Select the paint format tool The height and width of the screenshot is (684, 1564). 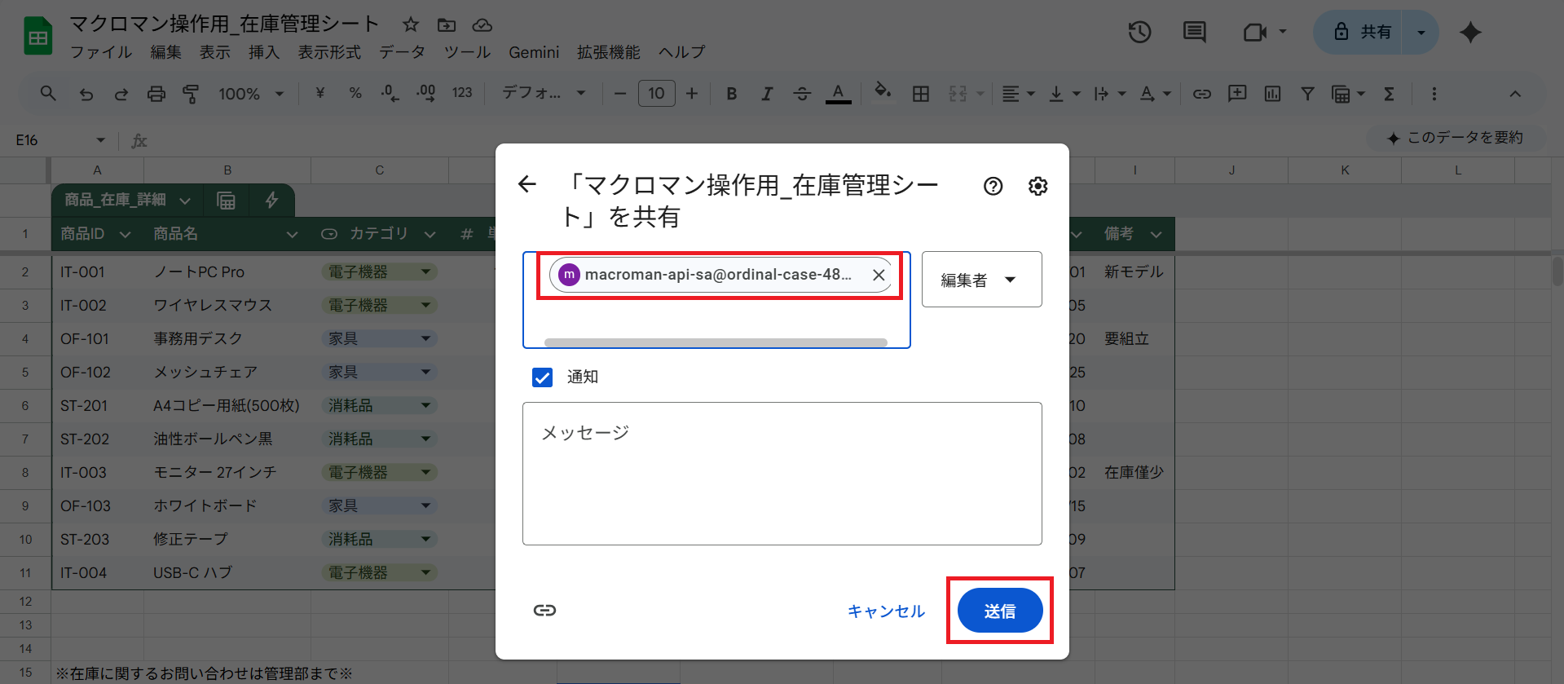pyautogui.click(x=191, y=94)
